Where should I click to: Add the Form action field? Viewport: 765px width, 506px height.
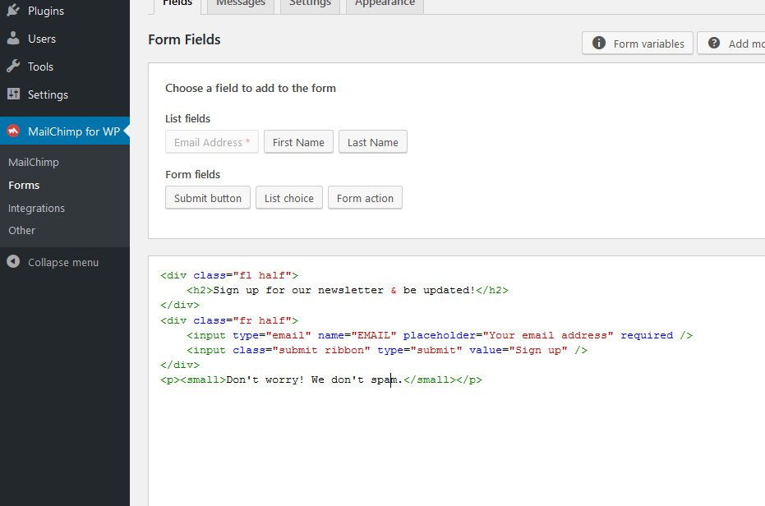point(365,198)
